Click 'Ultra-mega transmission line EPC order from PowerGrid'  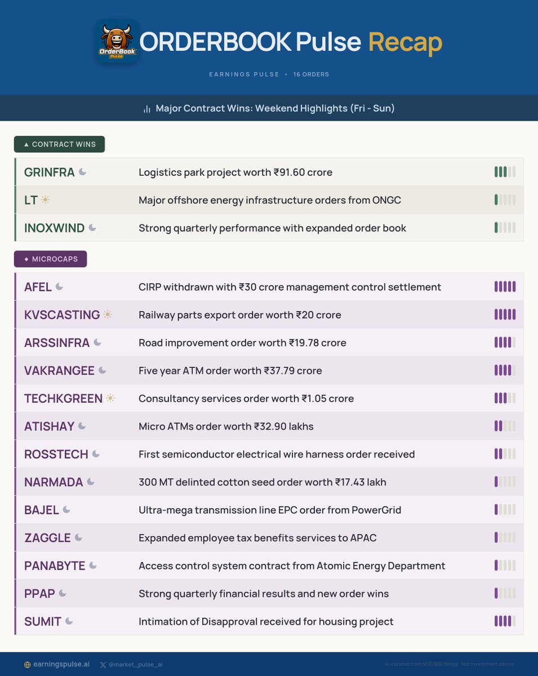pos(270,510)
